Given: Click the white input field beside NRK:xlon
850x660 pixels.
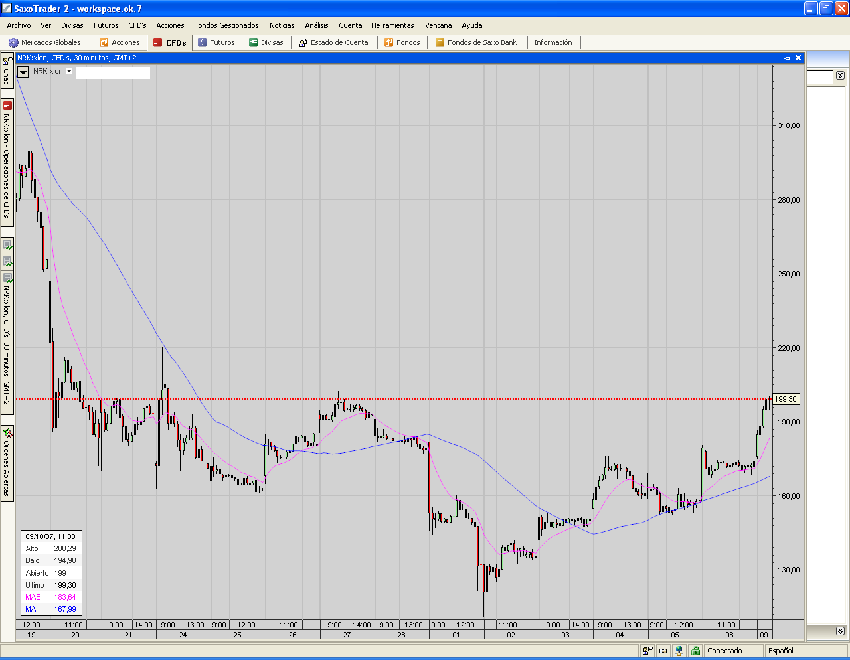Looking at the screenshot, I should [x=113, y=73].
